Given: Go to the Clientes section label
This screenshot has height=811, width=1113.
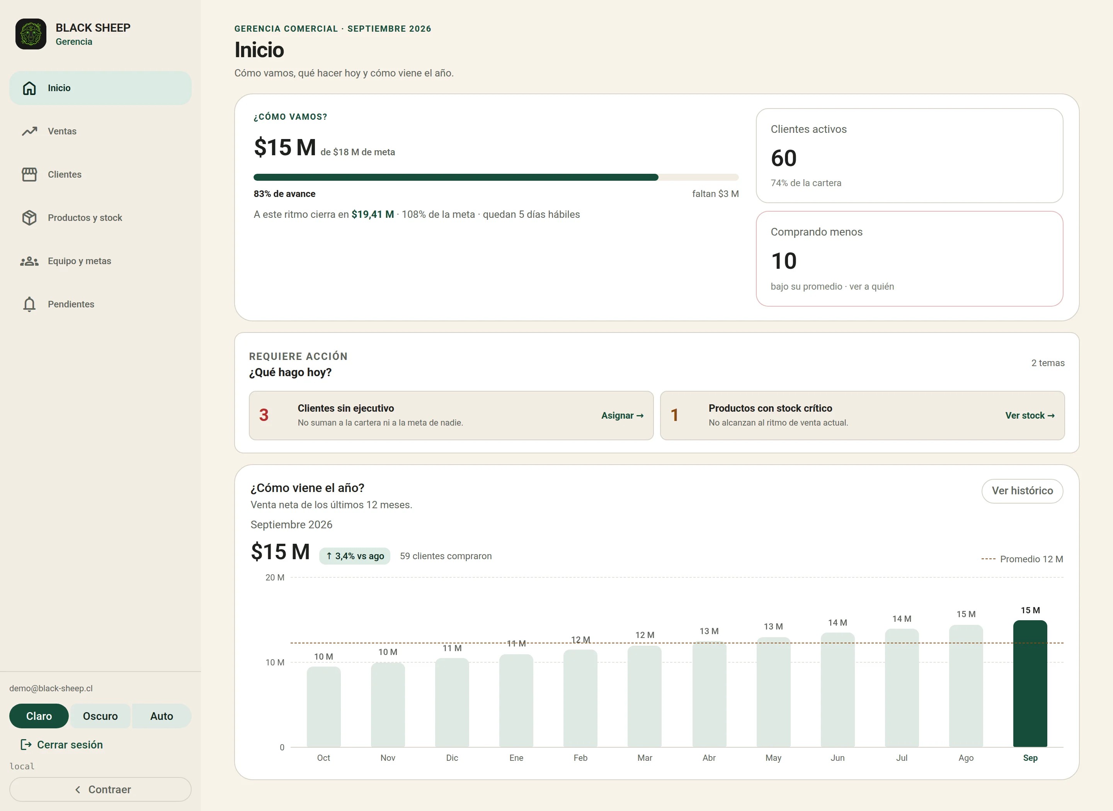Looking at the screenshot, I should click(64, 174).
